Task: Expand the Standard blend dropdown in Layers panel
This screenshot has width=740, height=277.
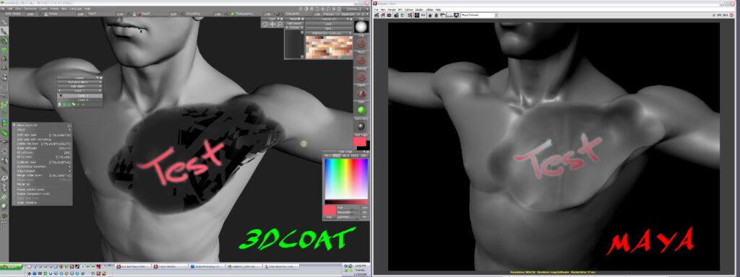Action: [x=79, y=82]
